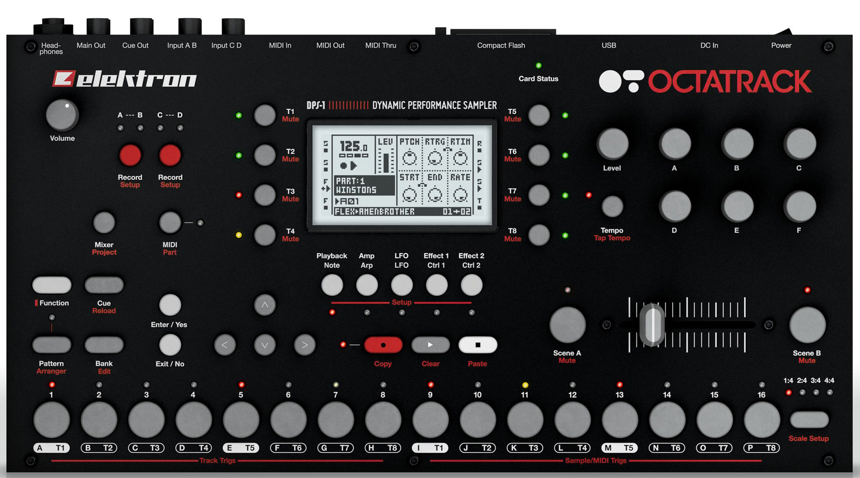Activate trig key 16 (P T8)
Image resolution: width=860 pixels, height=478 pixels.
[762, 420]
